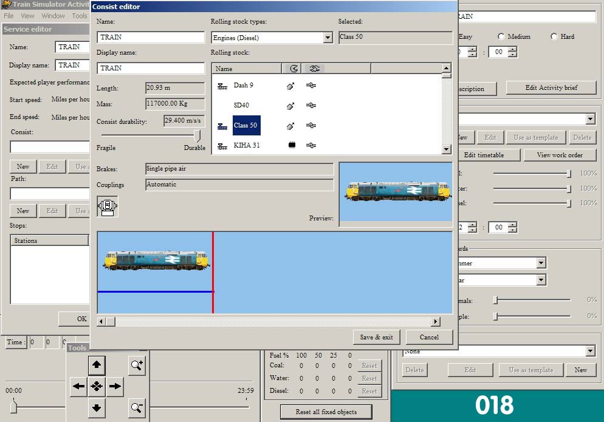Click the Name column header in Rolling stock
Viewport: 604px width, 422px height.
[247, 69]
